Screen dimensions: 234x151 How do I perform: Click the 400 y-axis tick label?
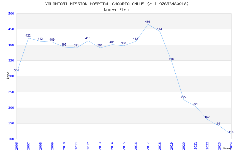[x=11, y=45]
